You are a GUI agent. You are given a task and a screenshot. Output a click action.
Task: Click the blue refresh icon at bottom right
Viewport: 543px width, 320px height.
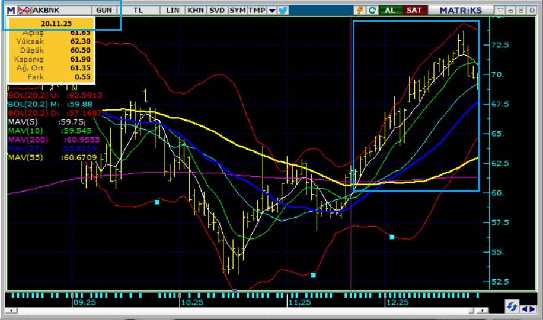click(x=511, y=306)
